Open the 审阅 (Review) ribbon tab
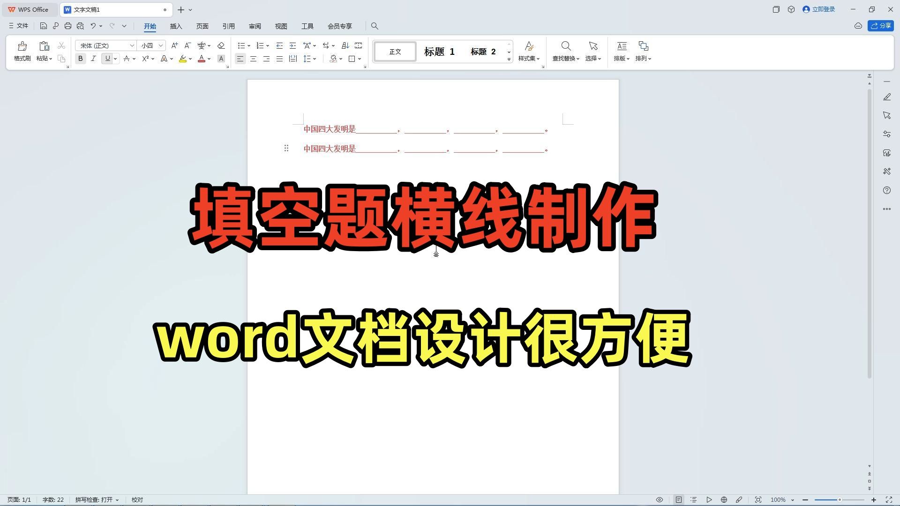Screen dimensions: 900x506 tap(255, 26)
